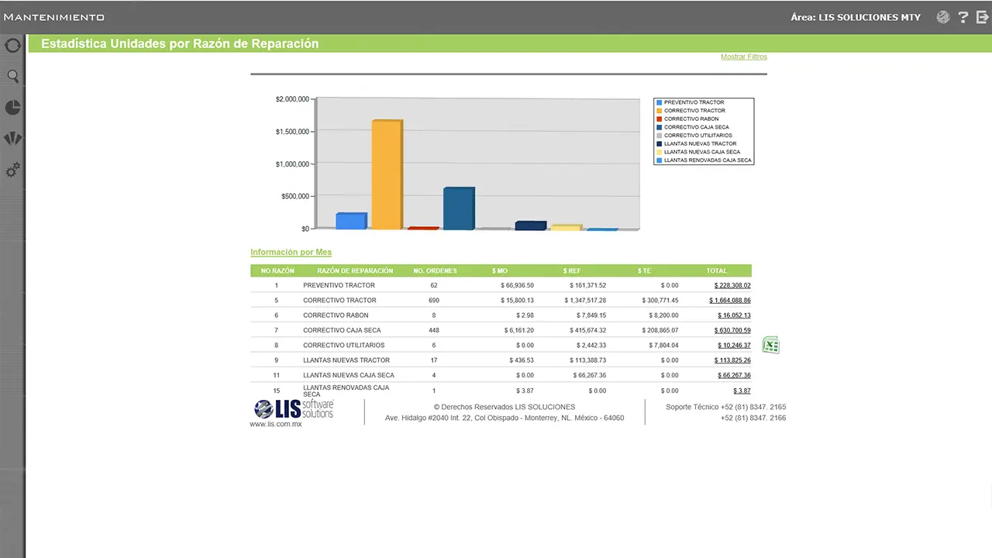Open total $ 1,664,088.86 for Correctivo Tractor
Screen dimensions: 992x558
pos(729,301)
